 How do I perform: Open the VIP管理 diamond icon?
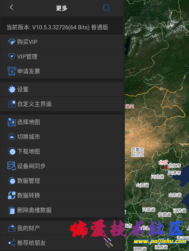click(11, 57)
